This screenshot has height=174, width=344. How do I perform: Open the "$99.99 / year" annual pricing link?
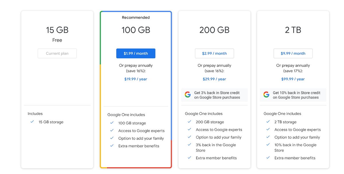(293, 79)
